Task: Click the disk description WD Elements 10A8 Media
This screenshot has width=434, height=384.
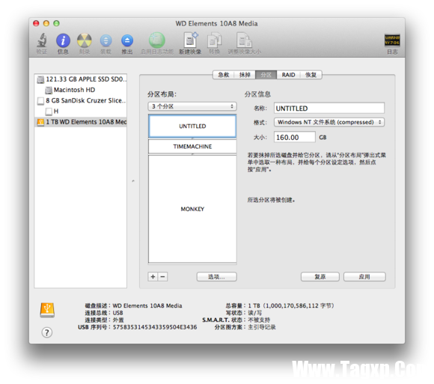Action: point(147,305)
